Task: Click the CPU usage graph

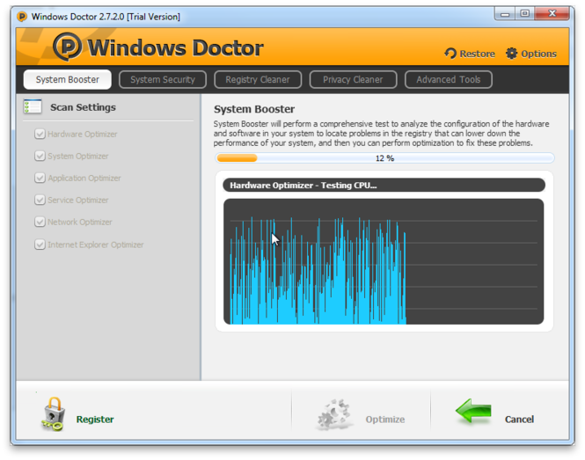Action: pos(384,261)
